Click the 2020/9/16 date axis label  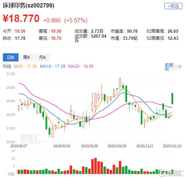click(62, 146)
